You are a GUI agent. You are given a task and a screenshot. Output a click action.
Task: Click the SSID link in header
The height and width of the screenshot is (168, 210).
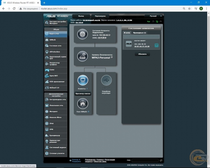pos(79,22)
